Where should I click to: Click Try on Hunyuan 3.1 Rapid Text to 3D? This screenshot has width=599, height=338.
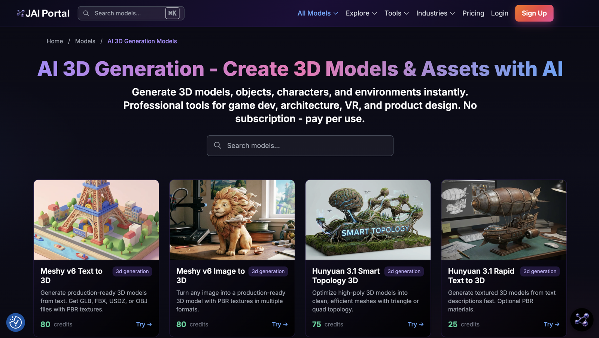[552, 324]
